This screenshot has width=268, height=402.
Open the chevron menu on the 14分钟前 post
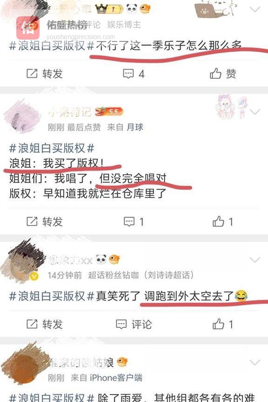coord(255,260)
